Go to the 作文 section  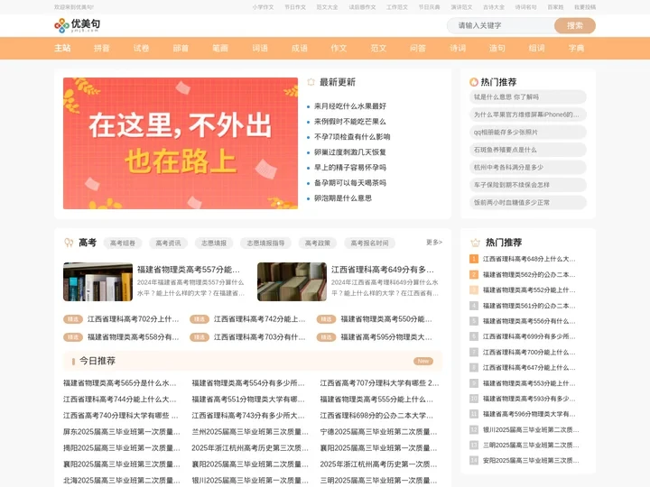339,48
